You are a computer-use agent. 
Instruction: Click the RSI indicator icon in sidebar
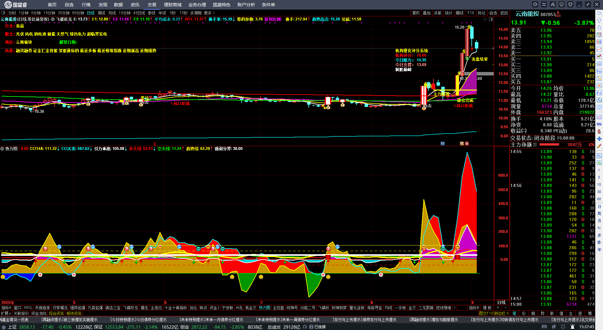click(599, 124)
